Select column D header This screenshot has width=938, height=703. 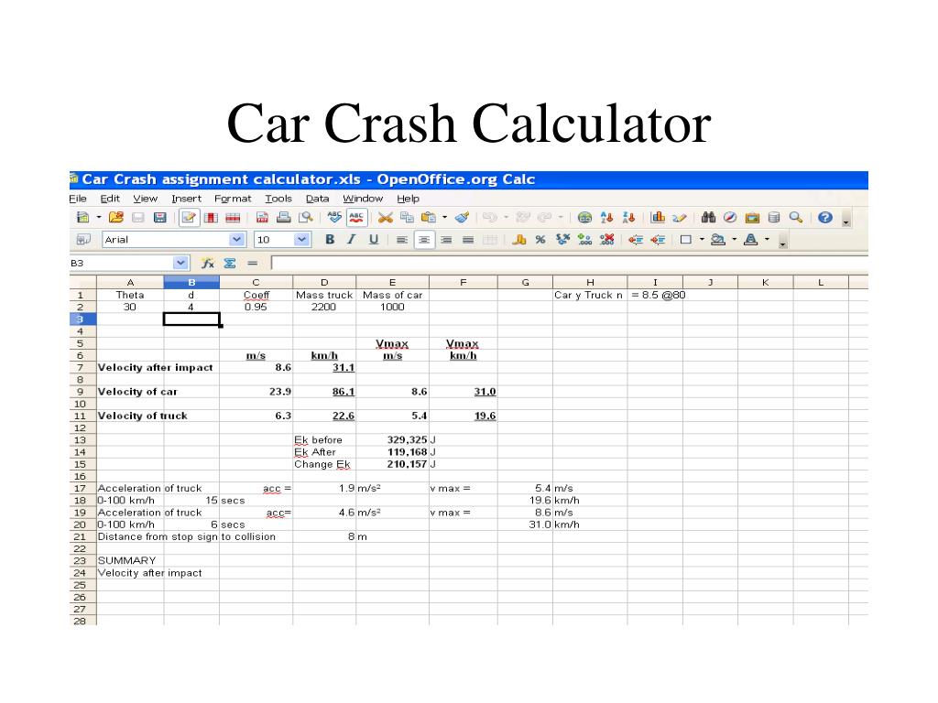pos(324,282)
